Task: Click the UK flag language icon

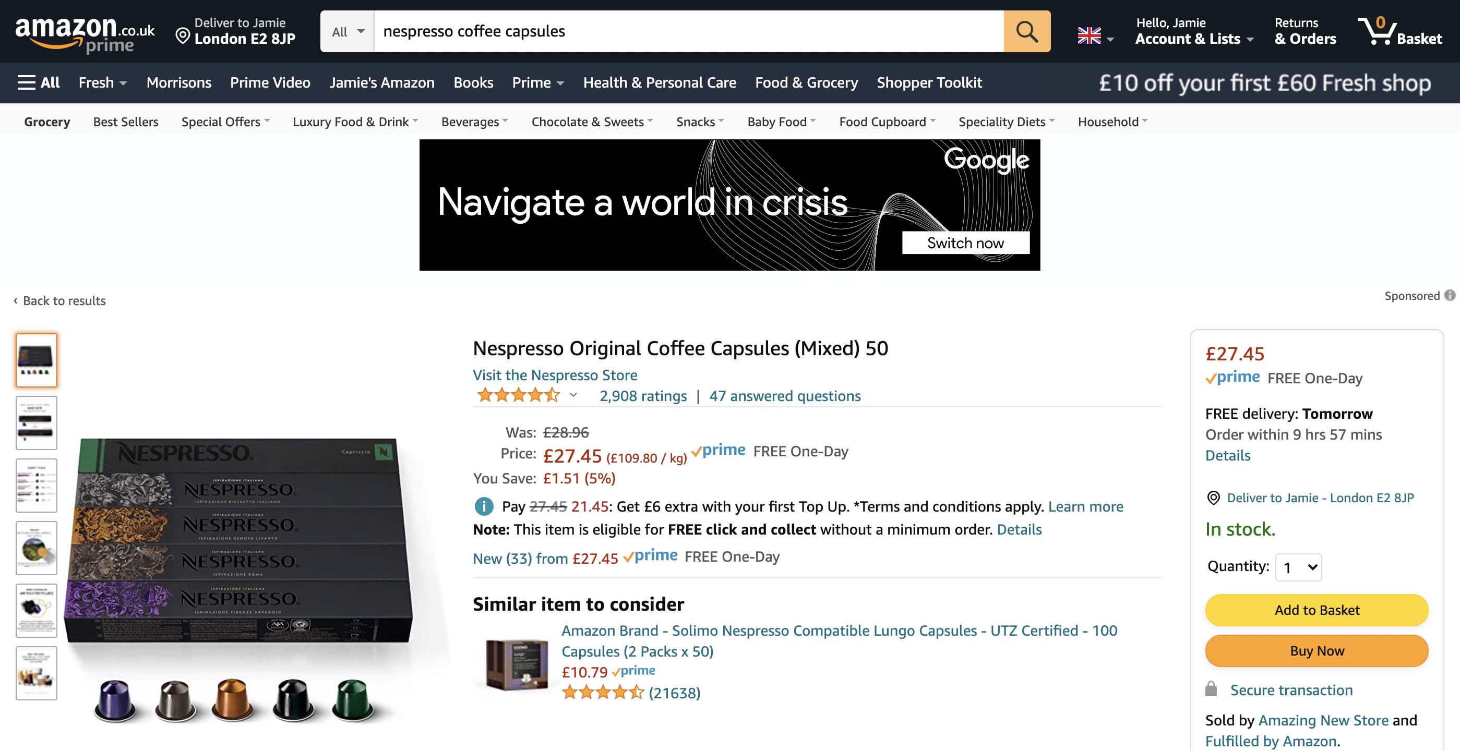Action: [x=1089, y=35]
